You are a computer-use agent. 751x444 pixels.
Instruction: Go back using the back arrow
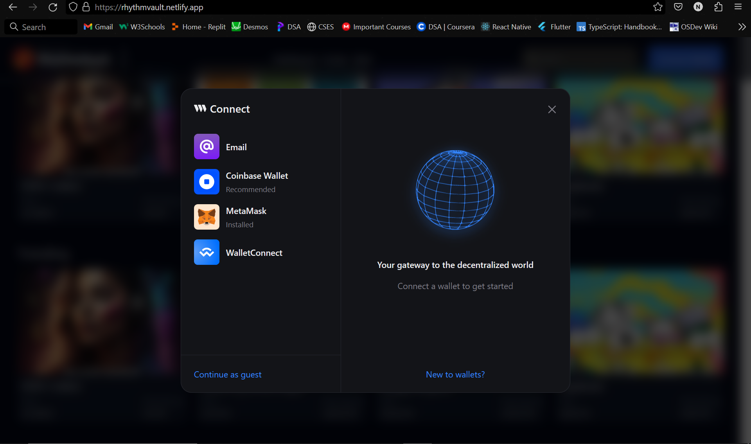tap(13, 7)
